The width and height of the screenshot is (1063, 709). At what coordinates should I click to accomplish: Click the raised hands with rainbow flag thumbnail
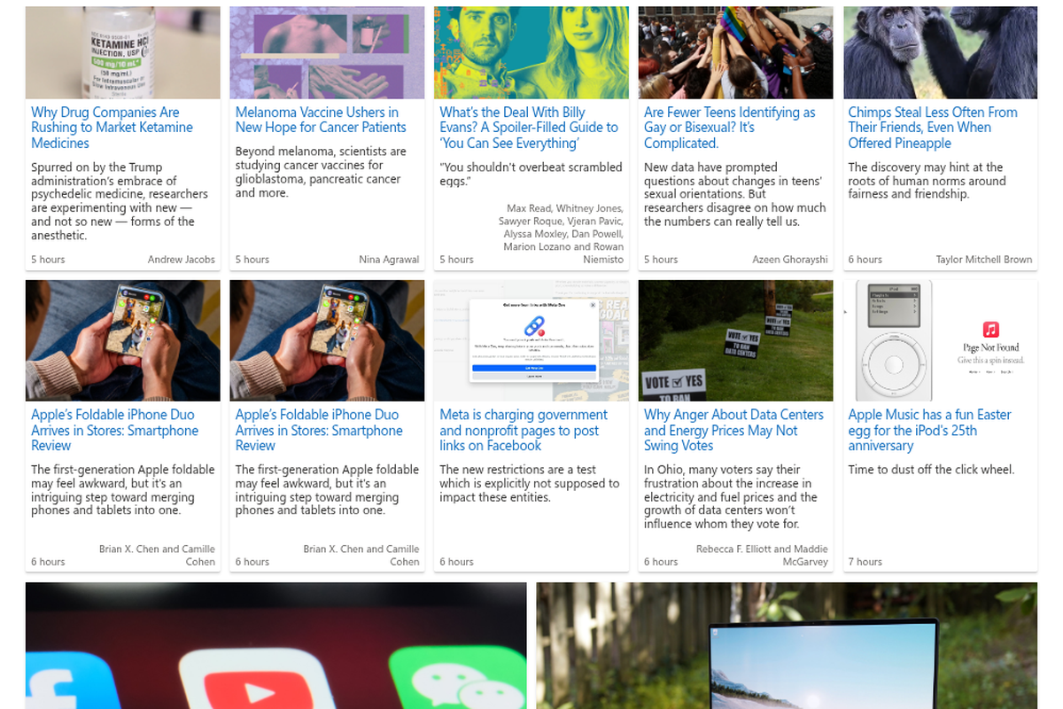click(x=735, y=52)
